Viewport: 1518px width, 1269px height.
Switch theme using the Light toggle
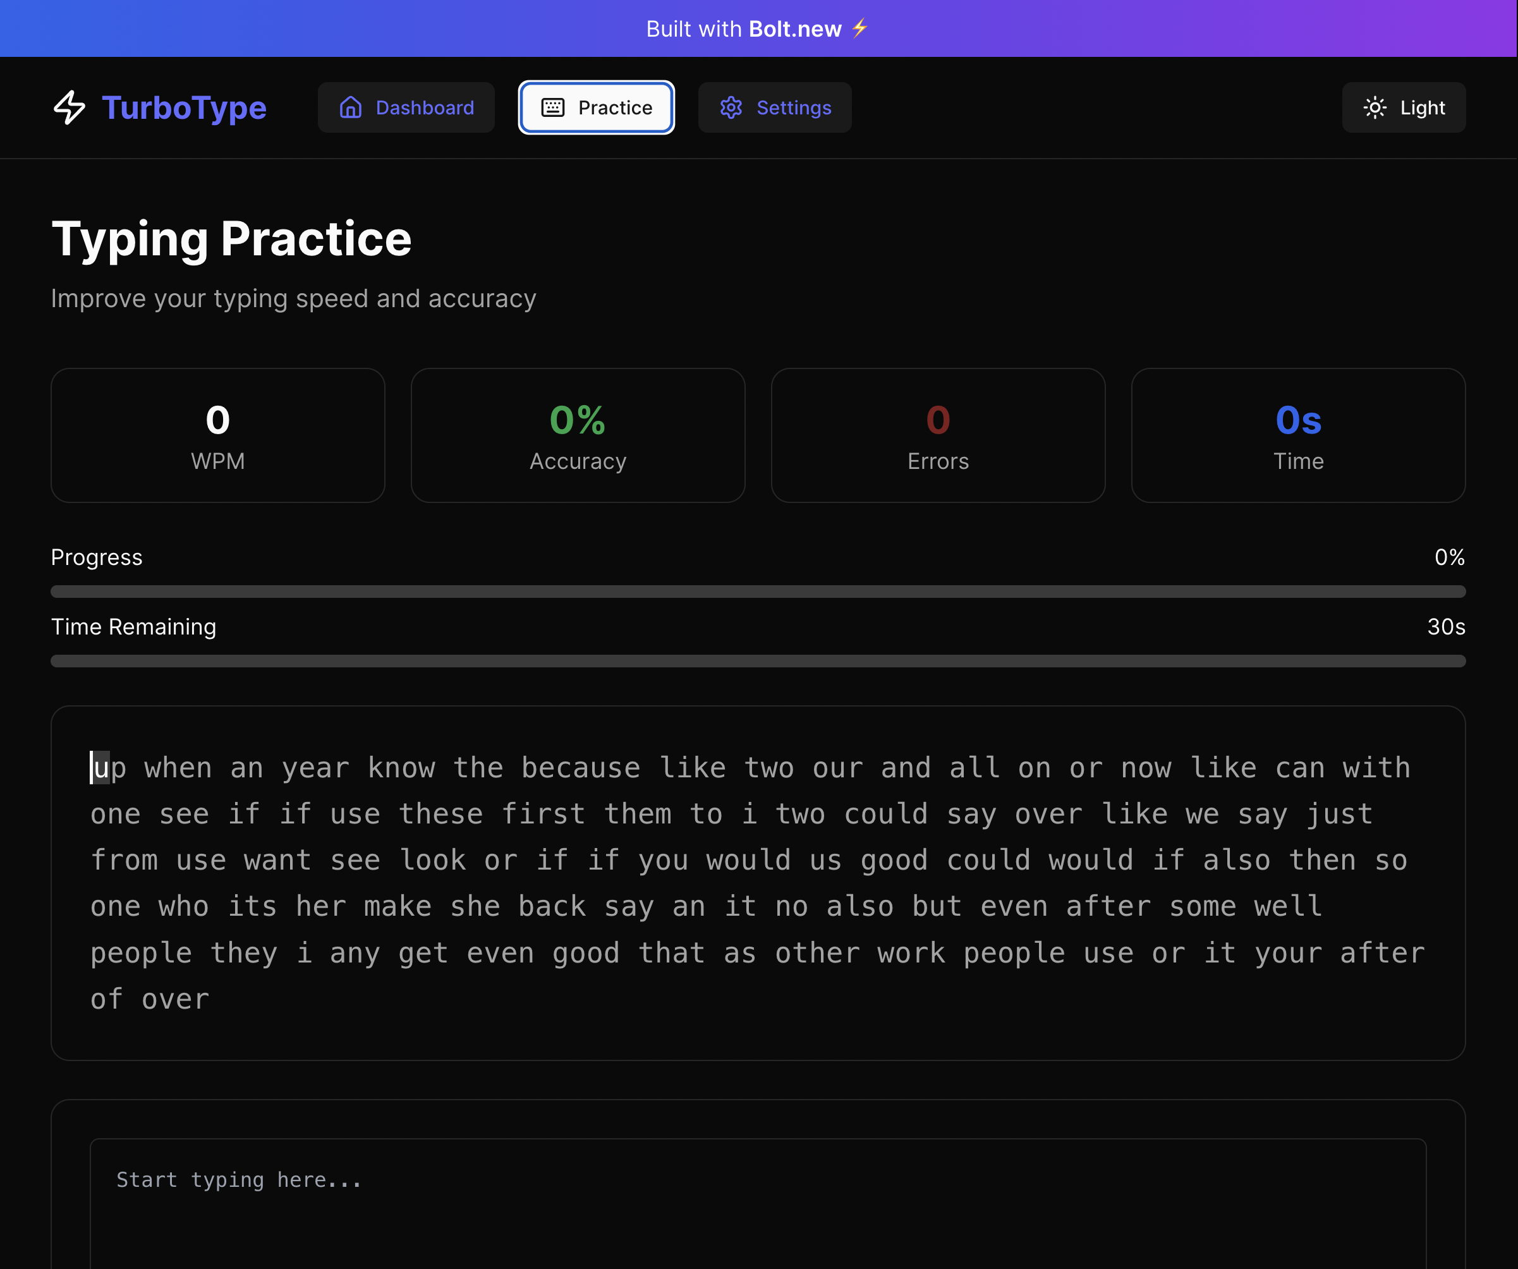(x=1403, y=107)
